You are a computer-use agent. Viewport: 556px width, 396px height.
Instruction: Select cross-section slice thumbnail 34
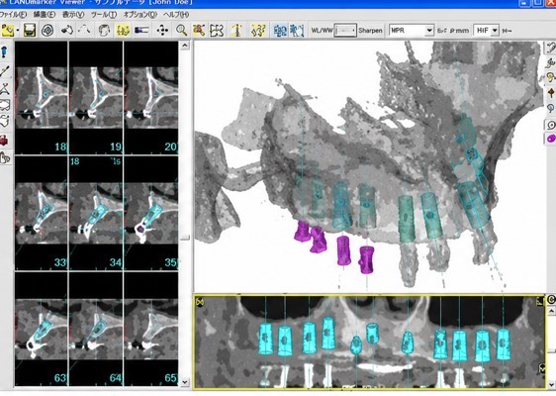point(96,213)
